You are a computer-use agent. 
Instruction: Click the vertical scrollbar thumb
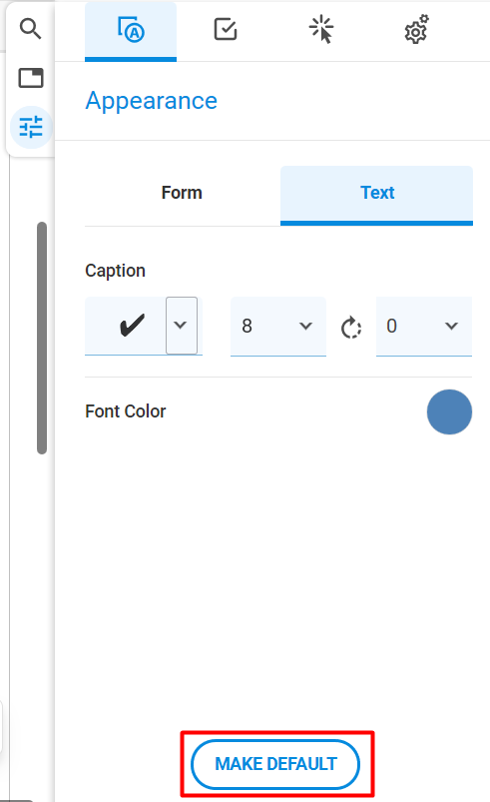pyautogui.click(x=42, y=338)
